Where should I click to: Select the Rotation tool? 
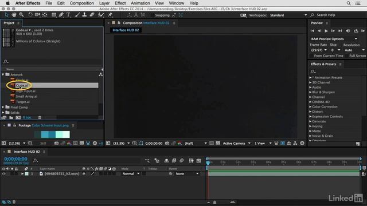click(x=30, y=15)
